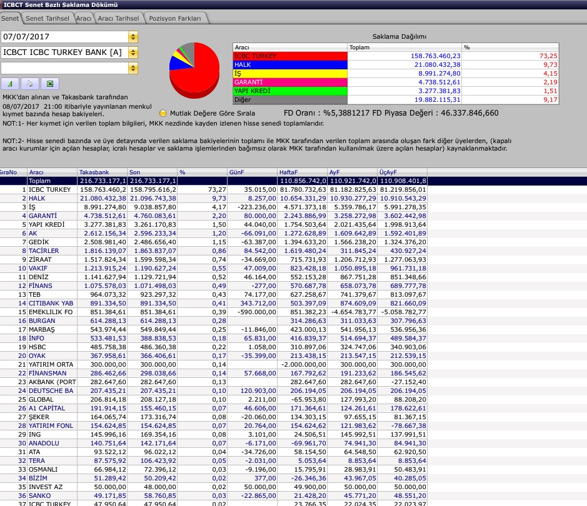Select the AK broker row
Image resolution: width=587 pixels, height=506 pixels.
click(x=213, y=234)
